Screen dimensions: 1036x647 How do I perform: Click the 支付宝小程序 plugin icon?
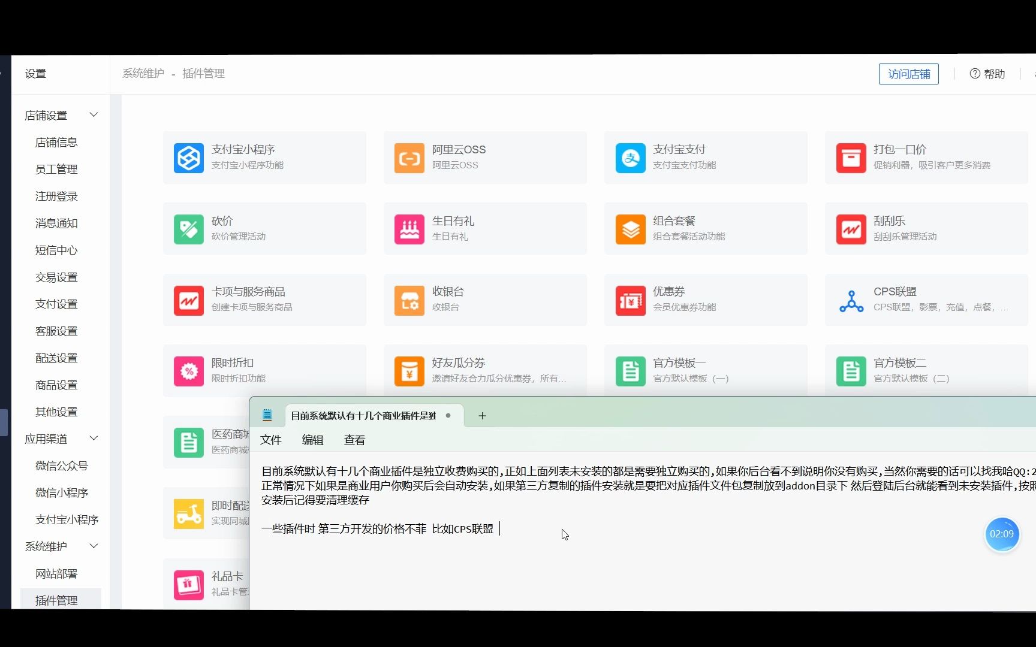189,158
